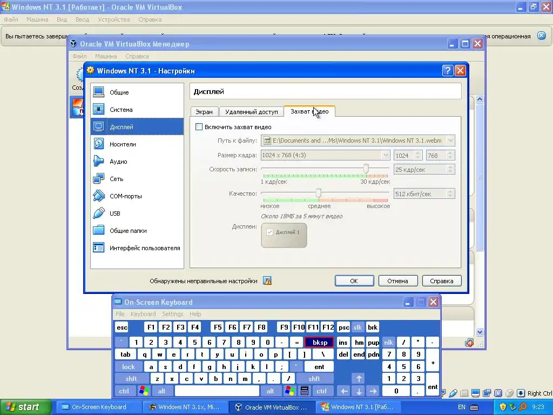This screenshot has width=553, height=415.
Task: Click the security shield tray icon
Action: click(503, 407)
